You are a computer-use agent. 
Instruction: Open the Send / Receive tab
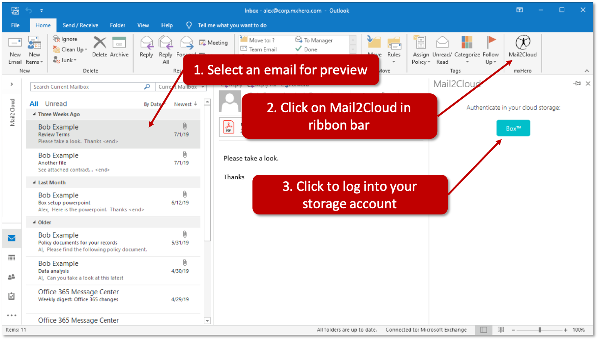point(81,25)
